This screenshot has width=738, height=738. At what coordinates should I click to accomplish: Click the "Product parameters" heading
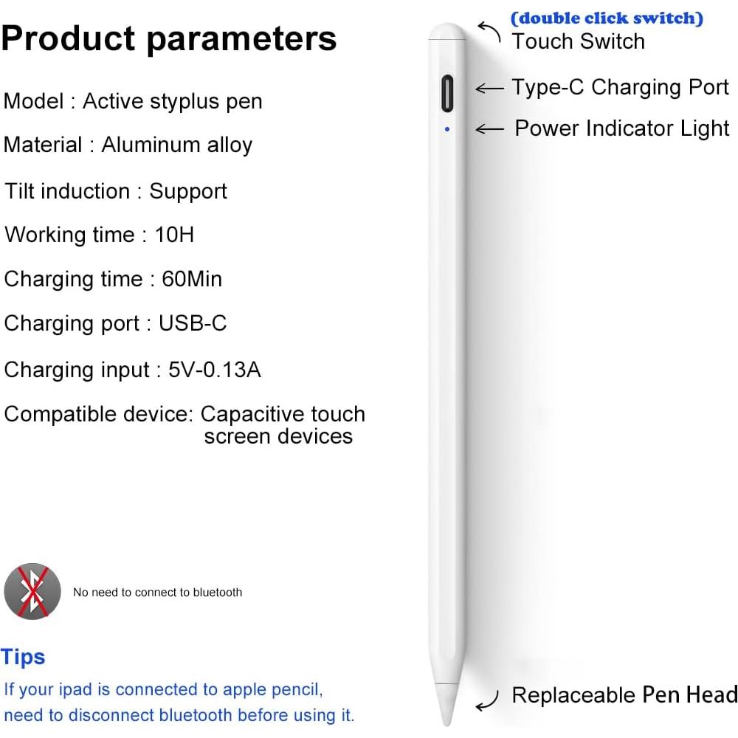tap(169, 38)
